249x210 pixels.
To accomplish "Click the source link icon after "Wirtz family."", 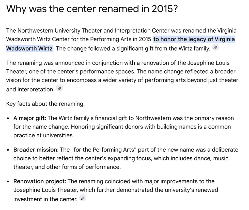I will coord(215,48).
